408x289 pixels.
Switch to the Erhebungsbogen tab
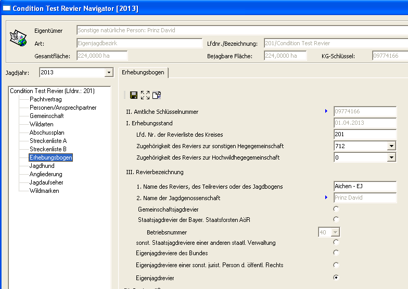[x=143, y=72]
